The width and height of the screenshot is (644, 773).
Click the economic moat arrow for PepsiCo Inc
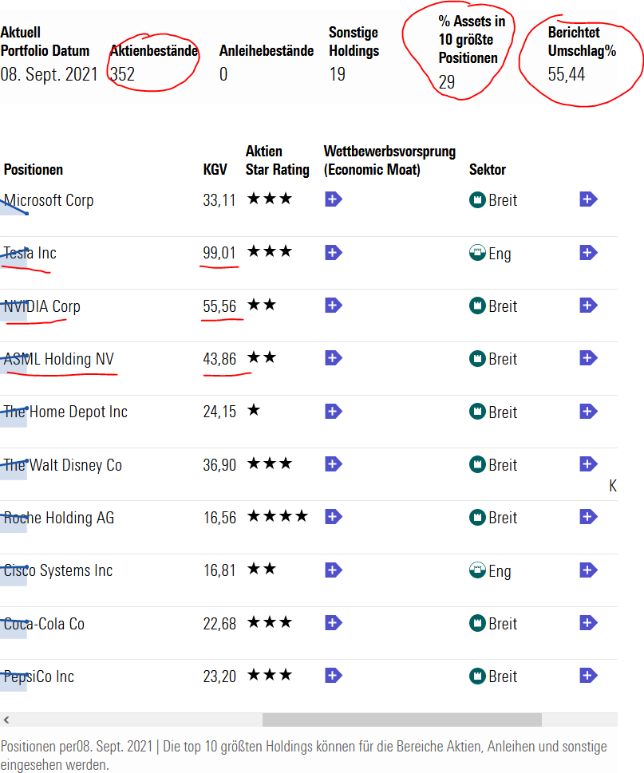click(334, 676)
